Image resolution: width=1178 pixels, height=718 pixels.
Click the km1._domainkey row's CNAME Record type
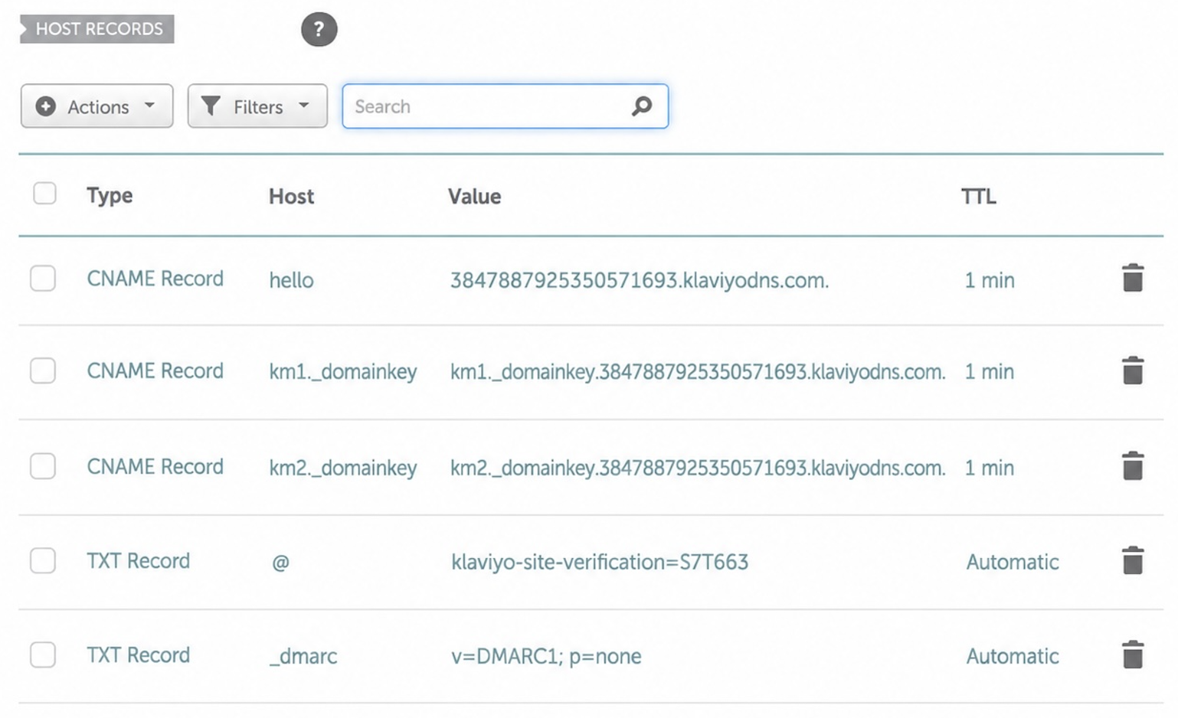click(x=155, y=370)
